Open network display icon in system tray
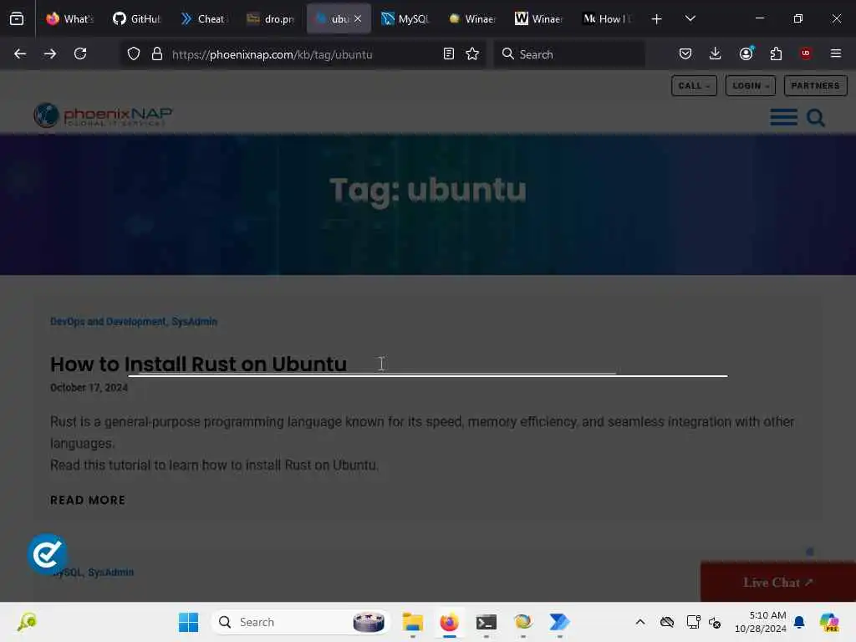 tap(693, 622)
